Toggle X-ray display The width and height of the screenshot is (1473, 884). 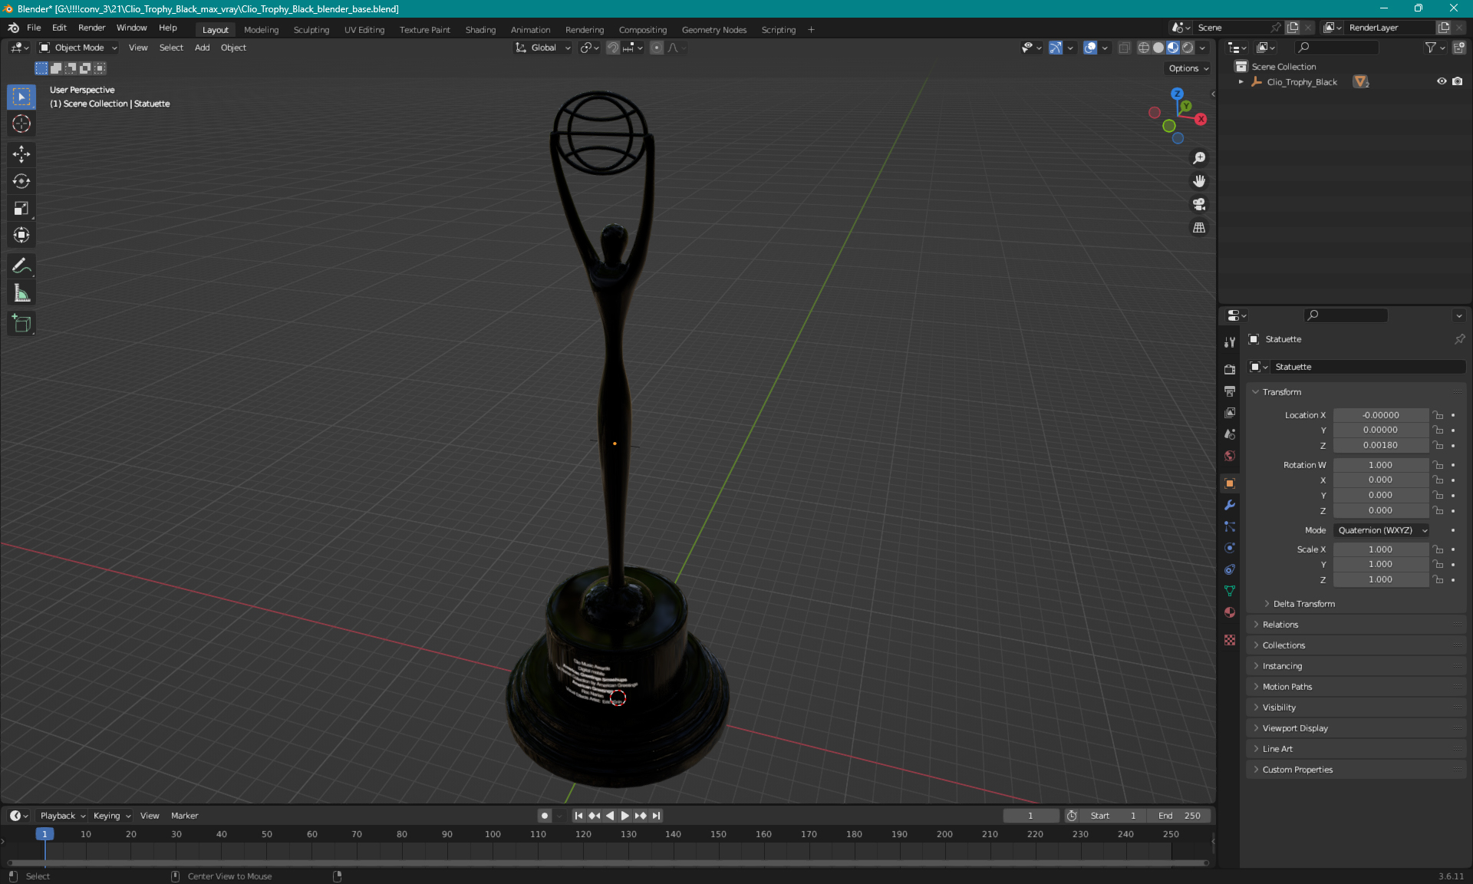point(1124,48)
